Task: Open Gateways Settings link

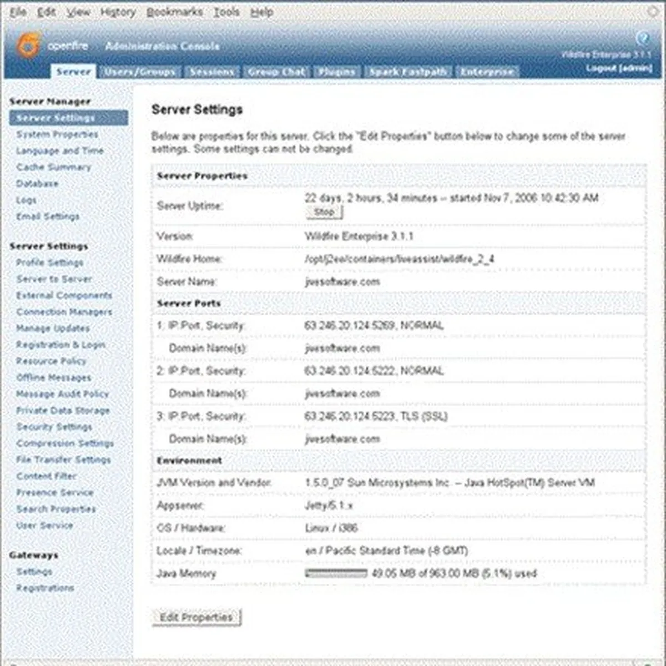Action: coord(34,571)
